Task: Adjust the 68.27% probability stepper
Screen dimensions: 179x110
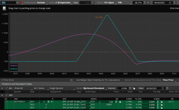Action: [x=145, y=3]
